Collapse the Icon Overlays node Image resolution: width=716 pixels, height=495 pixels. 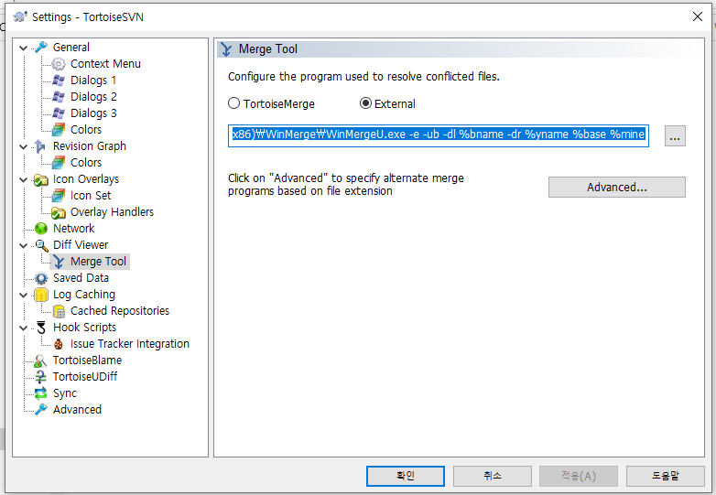23,179
